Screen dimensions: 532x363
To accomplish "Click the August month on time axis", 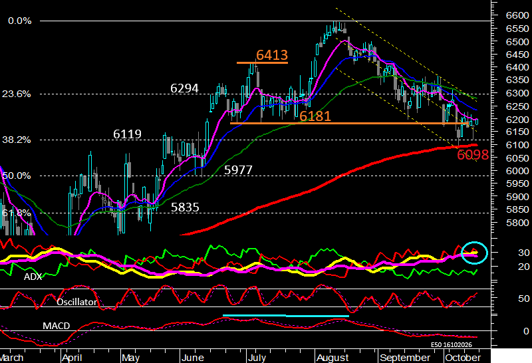I will pos(332,358).
